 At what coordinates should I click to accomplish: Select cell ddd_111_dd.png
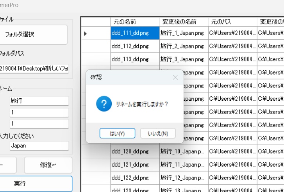tap(135, 33)
